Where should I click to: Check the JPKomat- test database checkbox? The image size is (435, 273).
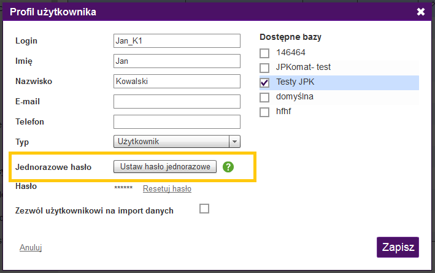tap(264, 67)
